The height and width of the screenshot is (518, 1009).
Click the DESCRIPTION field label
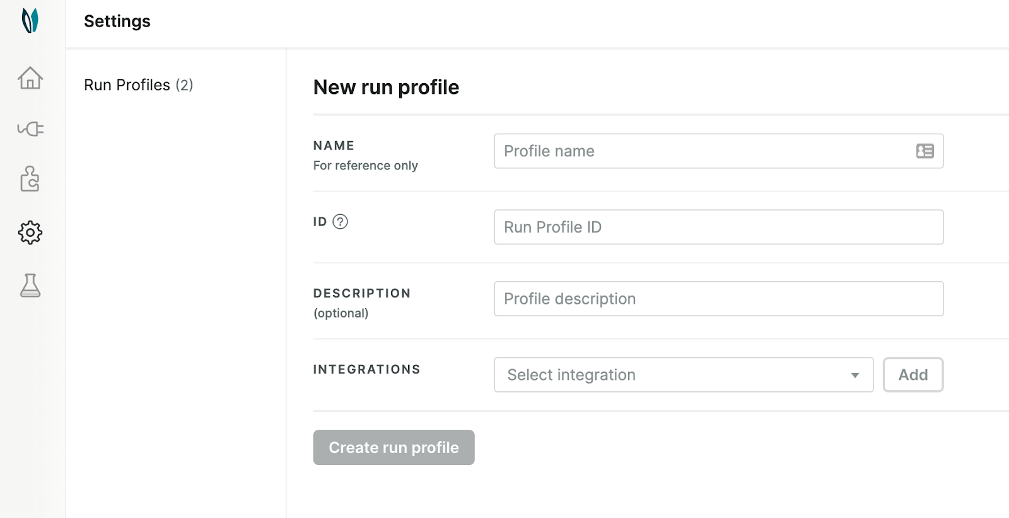[362, 294]
